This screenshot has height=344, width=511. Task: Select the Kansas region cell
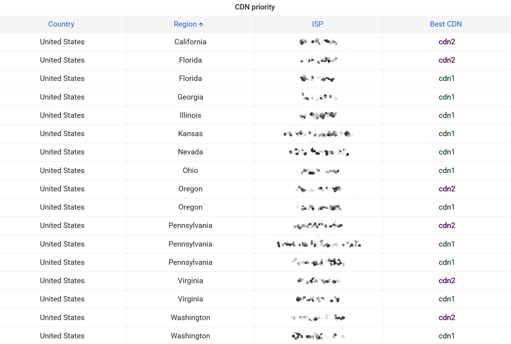tap(190, 133)
